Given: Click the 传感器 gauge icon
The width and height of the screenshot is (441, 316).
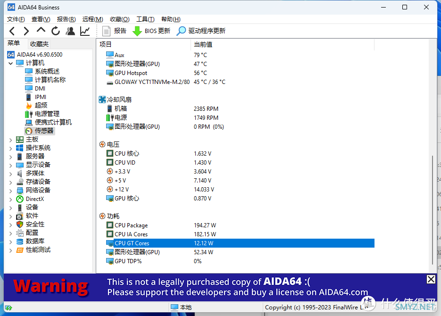Looking at the screenshot, I should point(29,131).
